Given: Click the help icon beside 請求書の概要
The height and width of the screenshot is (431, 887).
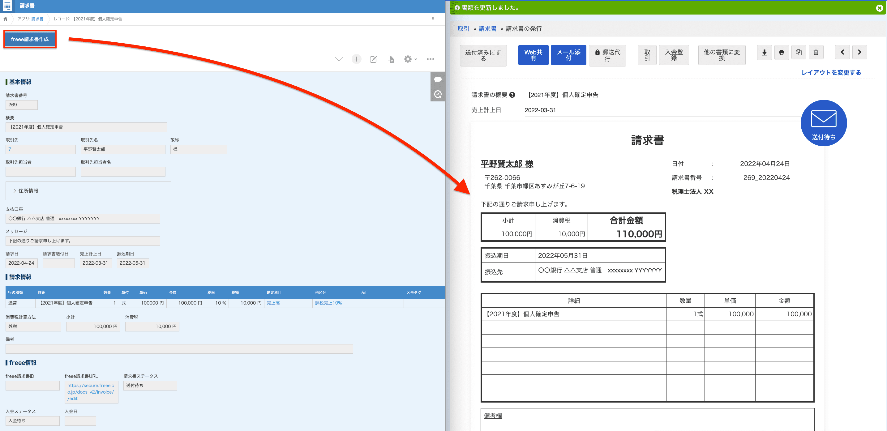Looking at the screenshot, I should (x=512, y=95).
